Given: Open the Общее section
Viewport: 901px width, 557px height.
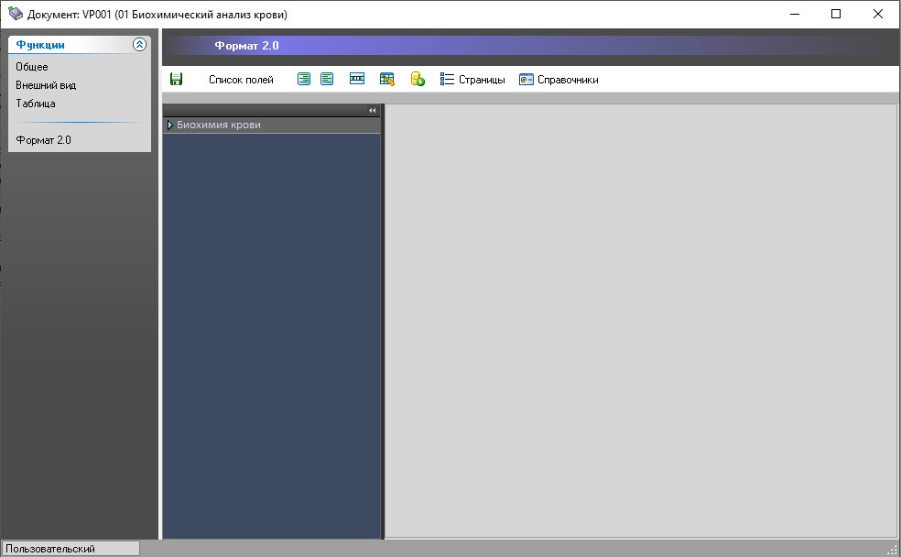Looking at the screenshot, I should (32, 67).
